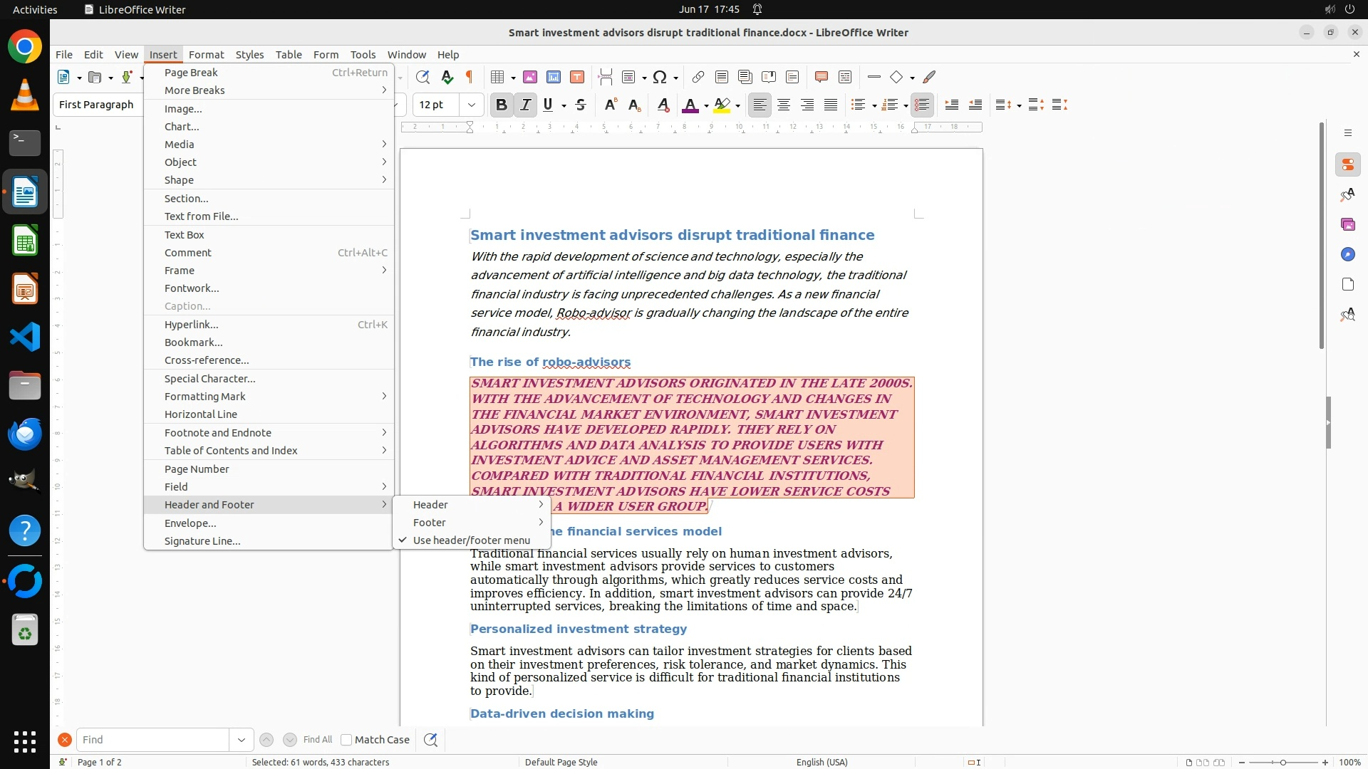
Task: Open the Navigator sidebar compass icon
Action: click(x=1347, y=255)
